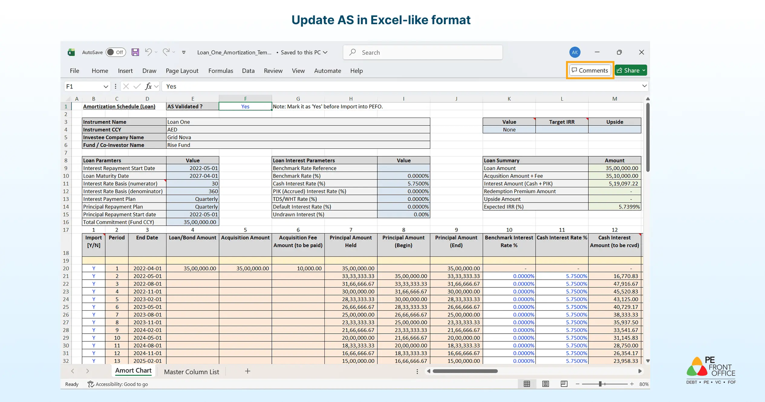Click the Accessibility: Good to go status
This screenshot has width=765, height=402.
(118, 384)
